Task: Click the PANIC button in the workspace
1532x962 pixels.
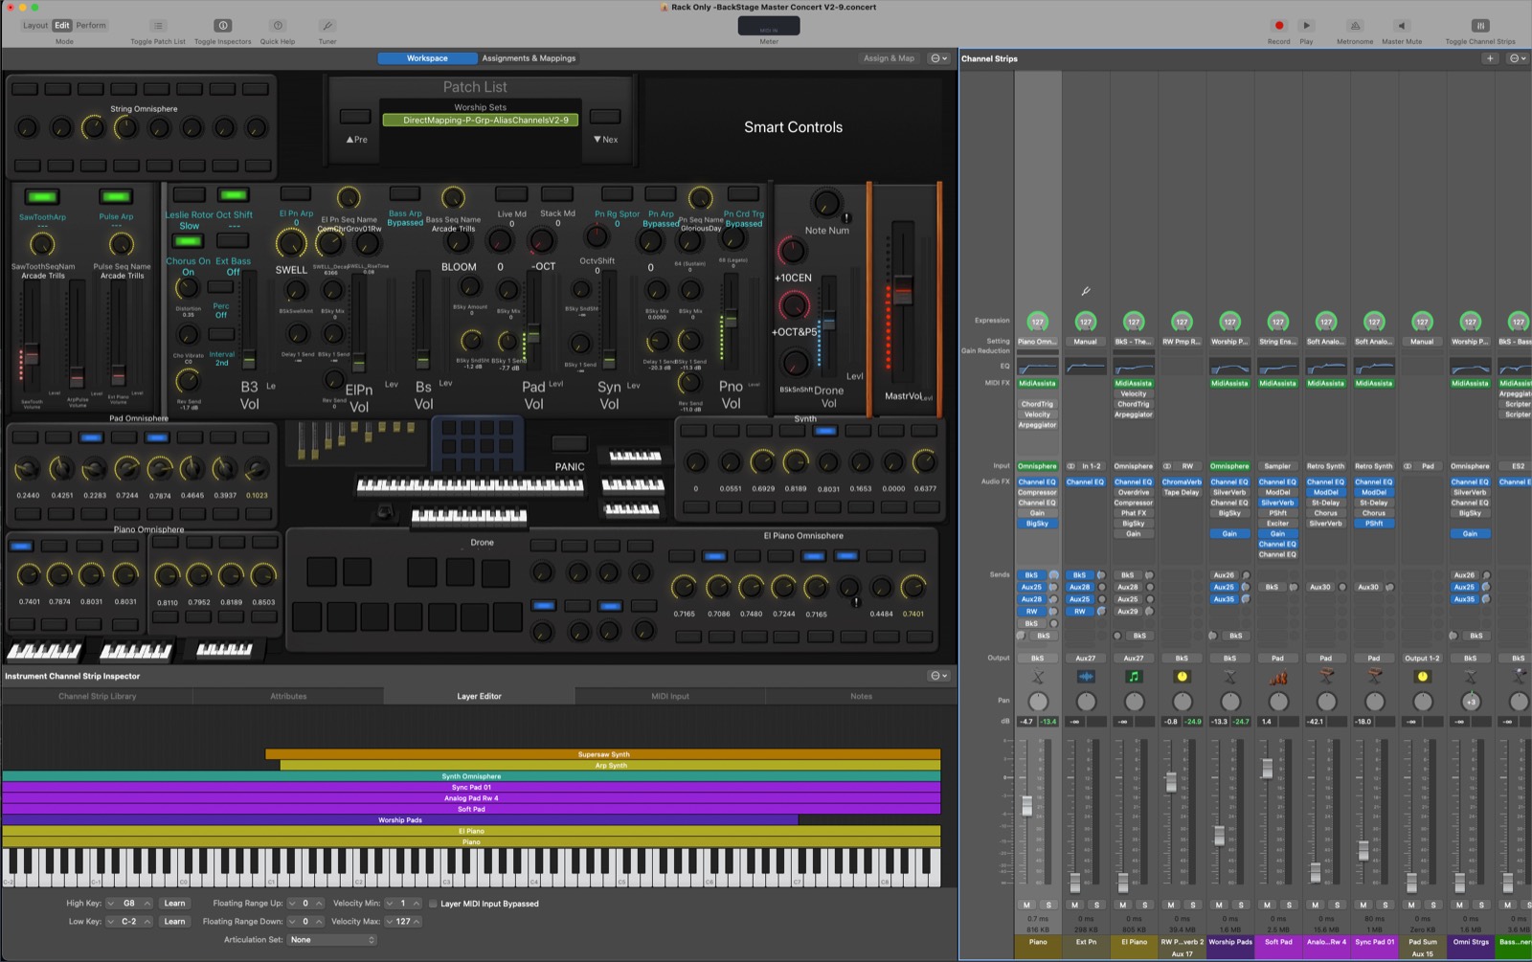Action: 569,444
